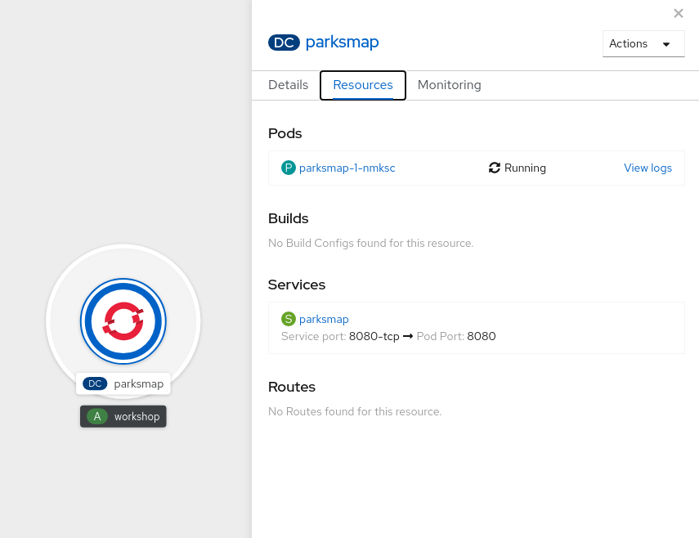The image size is (699, 538).
Task: Click the DC badge in the side panel header
Action: click(x=284, y=43)
